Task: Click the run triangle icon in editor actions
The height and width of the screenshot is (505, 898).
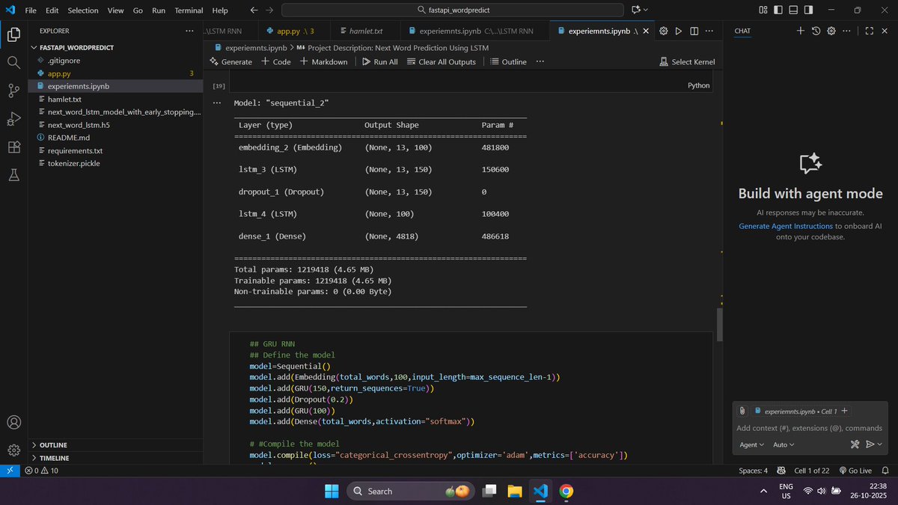Action: [679, 31]
